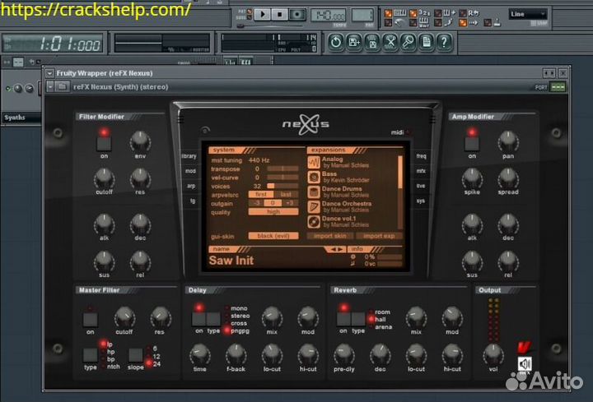
Task: Click the Play button in FL Studio transport
Action: coord(262,15)
